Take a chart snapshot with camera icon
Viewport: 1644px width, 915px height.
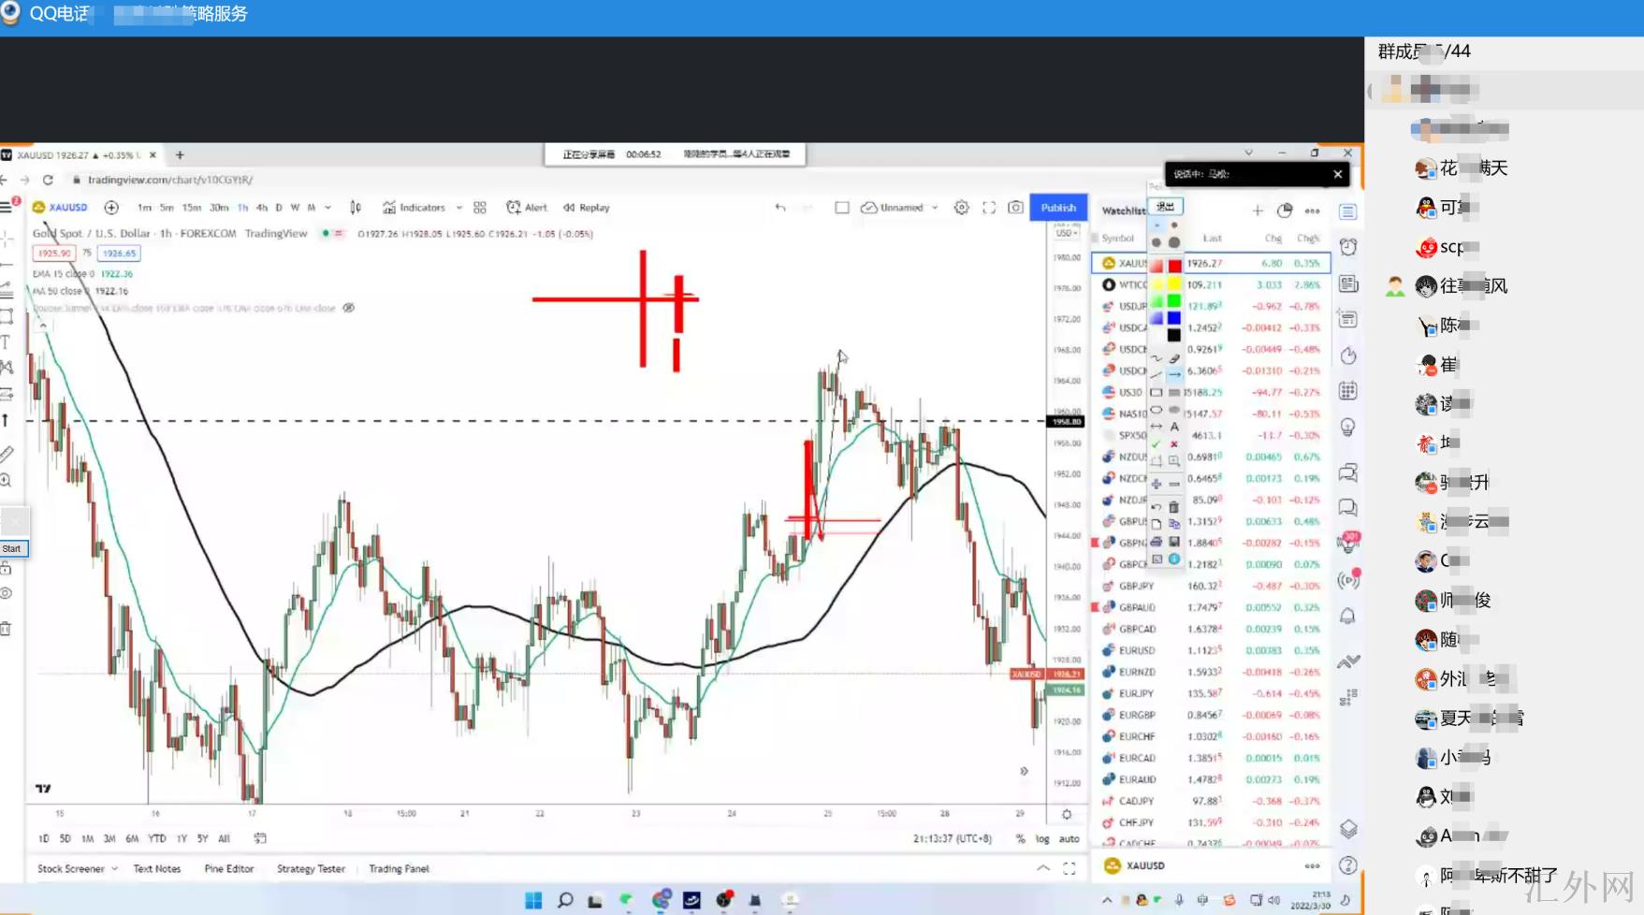[x=1015, y=208]
